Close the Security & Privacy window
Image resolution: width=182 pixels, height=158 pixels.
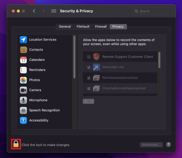(x=13, y=11)
